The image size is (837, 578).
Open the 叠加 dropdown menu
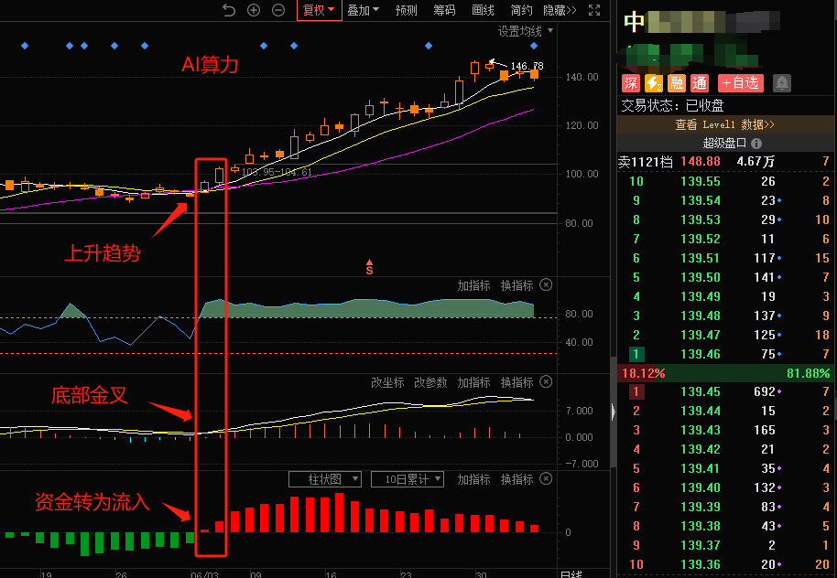click(363, 10)
